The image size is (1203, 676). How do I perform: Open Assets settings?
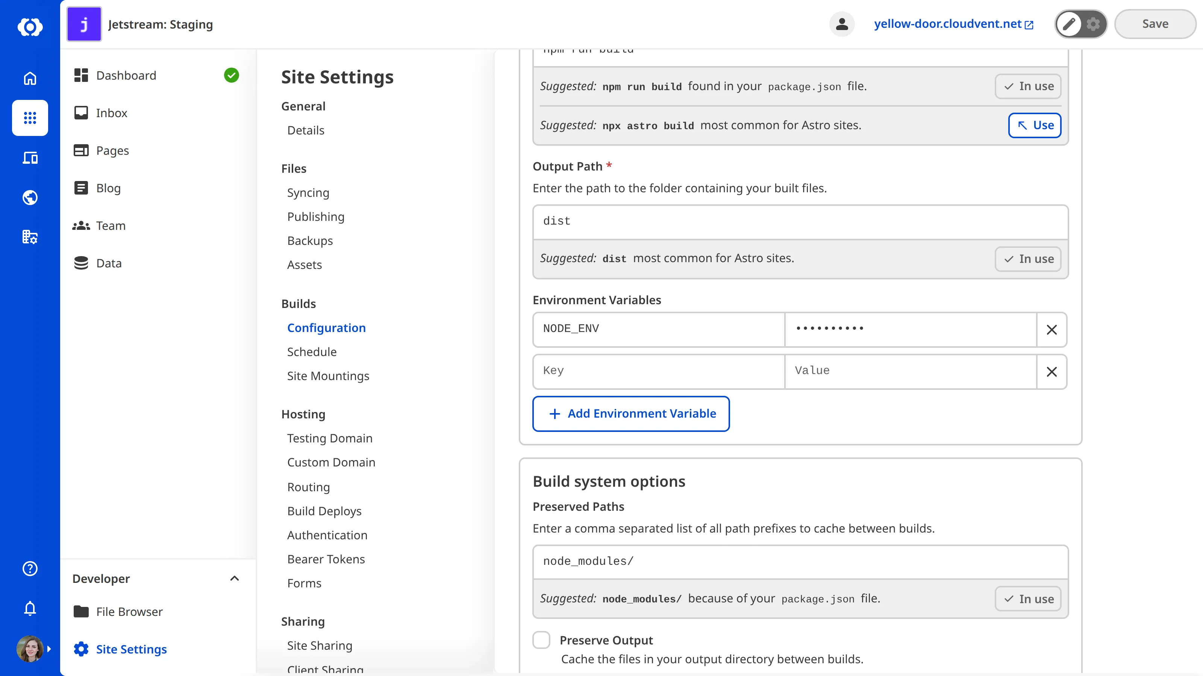305,264
